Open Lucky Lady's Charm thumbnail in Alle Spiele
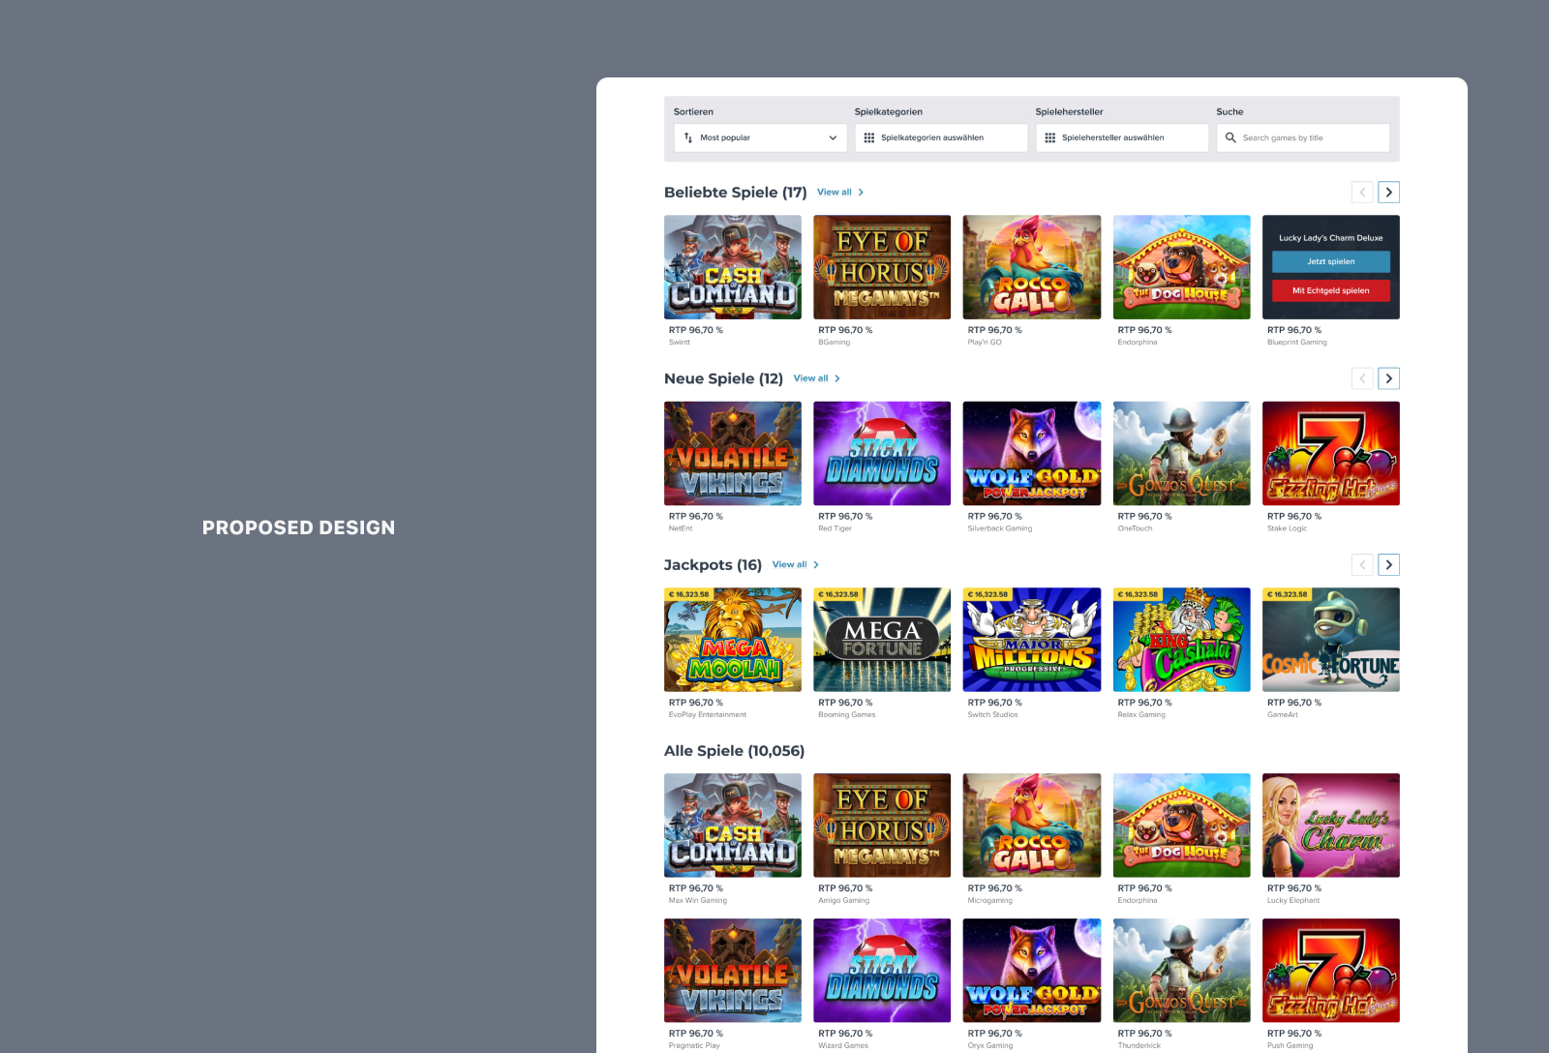Screen dimensions: 1549x1053 (1330, 825)
